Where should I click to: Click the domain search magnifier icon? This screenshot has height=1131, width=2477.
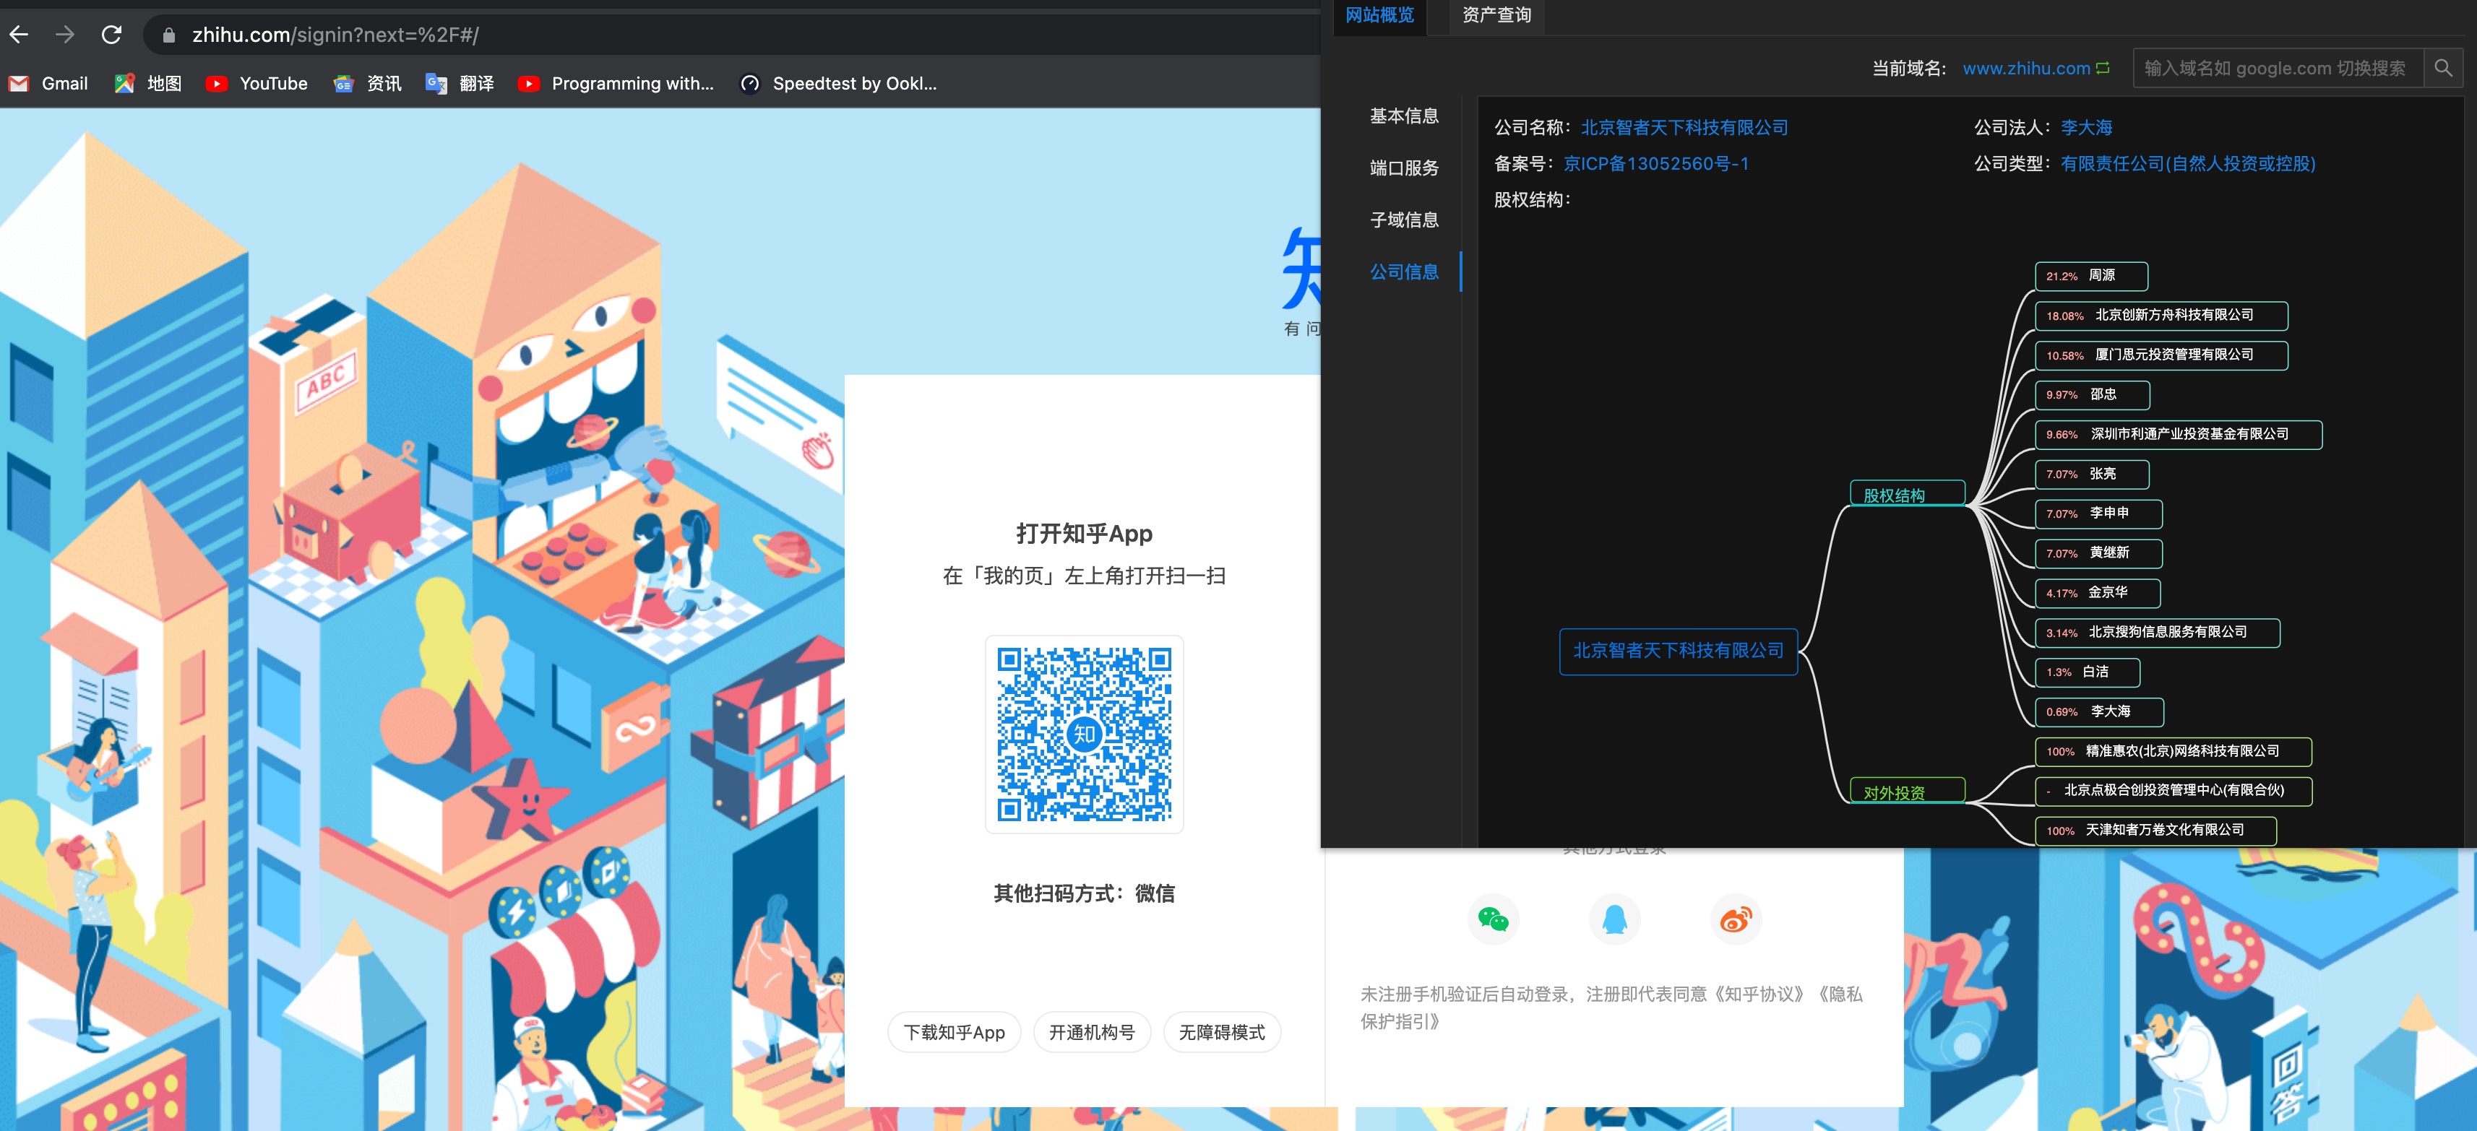(2443, 68)
